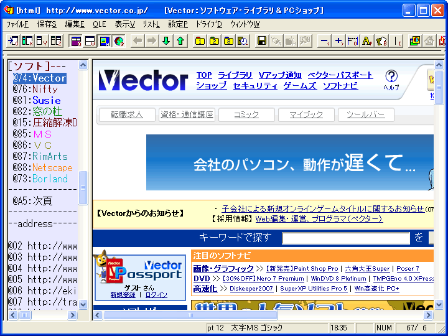The image size is (448, 336).
Task: Click the コミック button
Action: point(246,115)
